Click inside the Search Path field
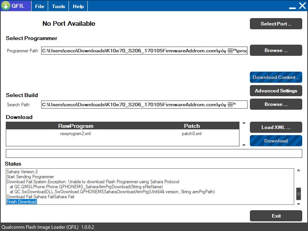This screenshot has height=231, width=308. click(x=144, y=104)
